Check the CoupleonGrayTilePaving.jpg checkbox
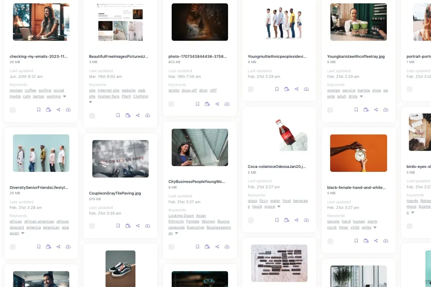Viewport: 431px width, 287px height. pyautogui.click(x=92, y=226)
